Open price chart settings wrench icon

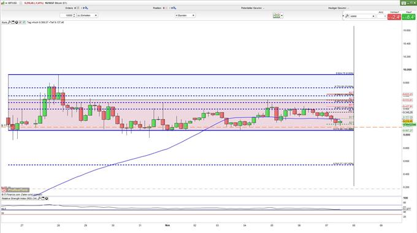tap(9, 22)
